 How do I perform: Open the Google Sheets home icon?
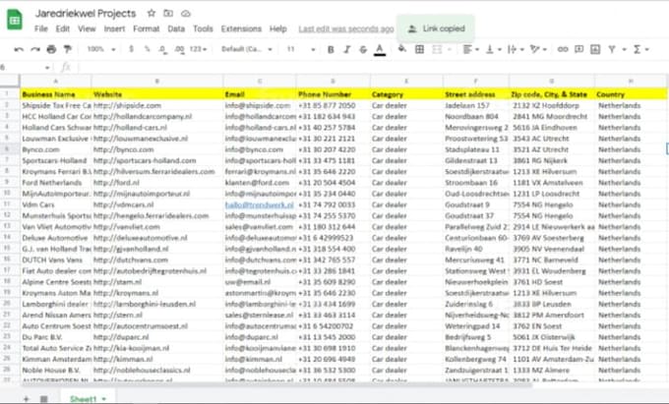click(14, 20)
